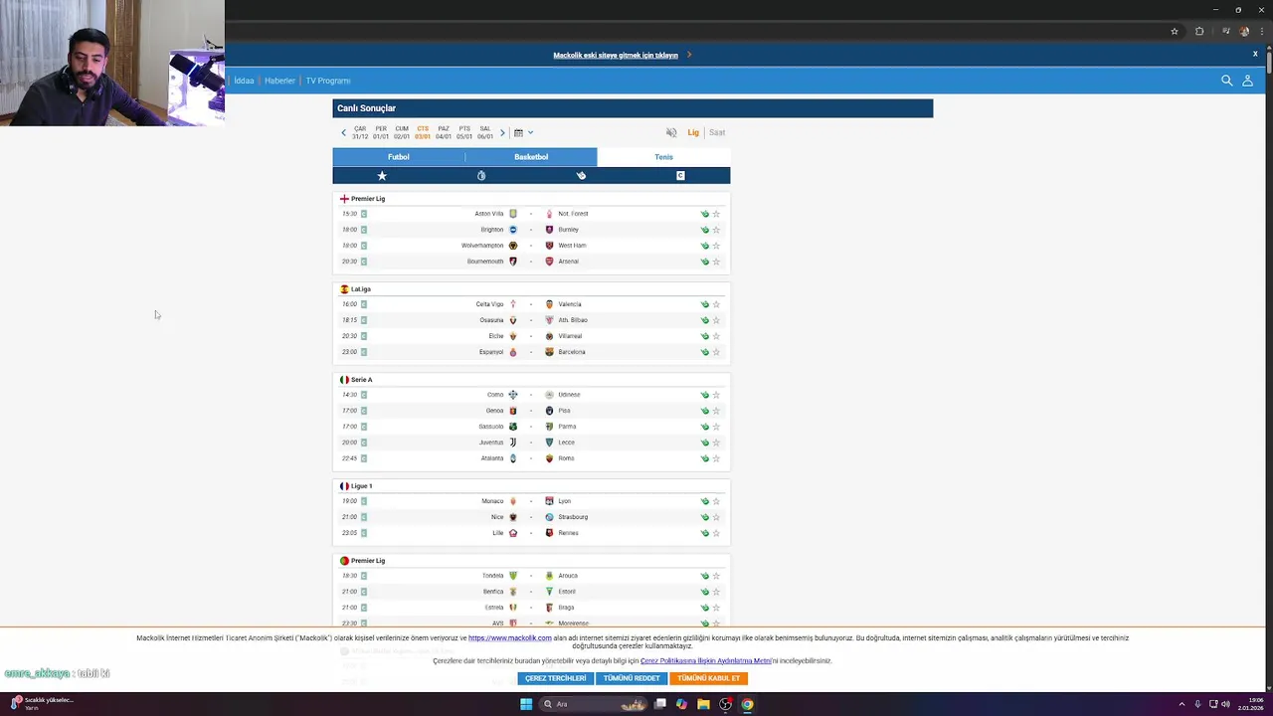Favorite the Bournemouth vs Arsenal match
The width and height of the screenshot is (1273, 716).
coord(716,262)
